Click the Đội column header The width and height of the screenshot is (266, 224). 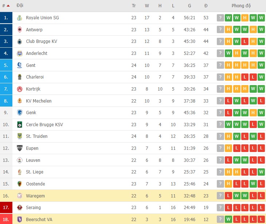click(x=20, y=6)
